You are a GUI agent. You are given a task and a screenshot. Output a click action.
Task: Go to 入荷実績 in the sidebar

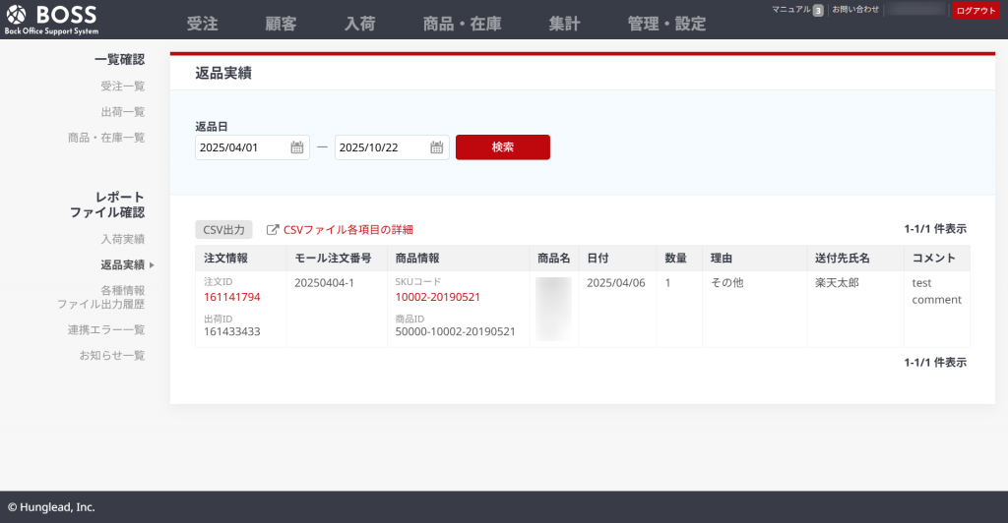point(122,239)
